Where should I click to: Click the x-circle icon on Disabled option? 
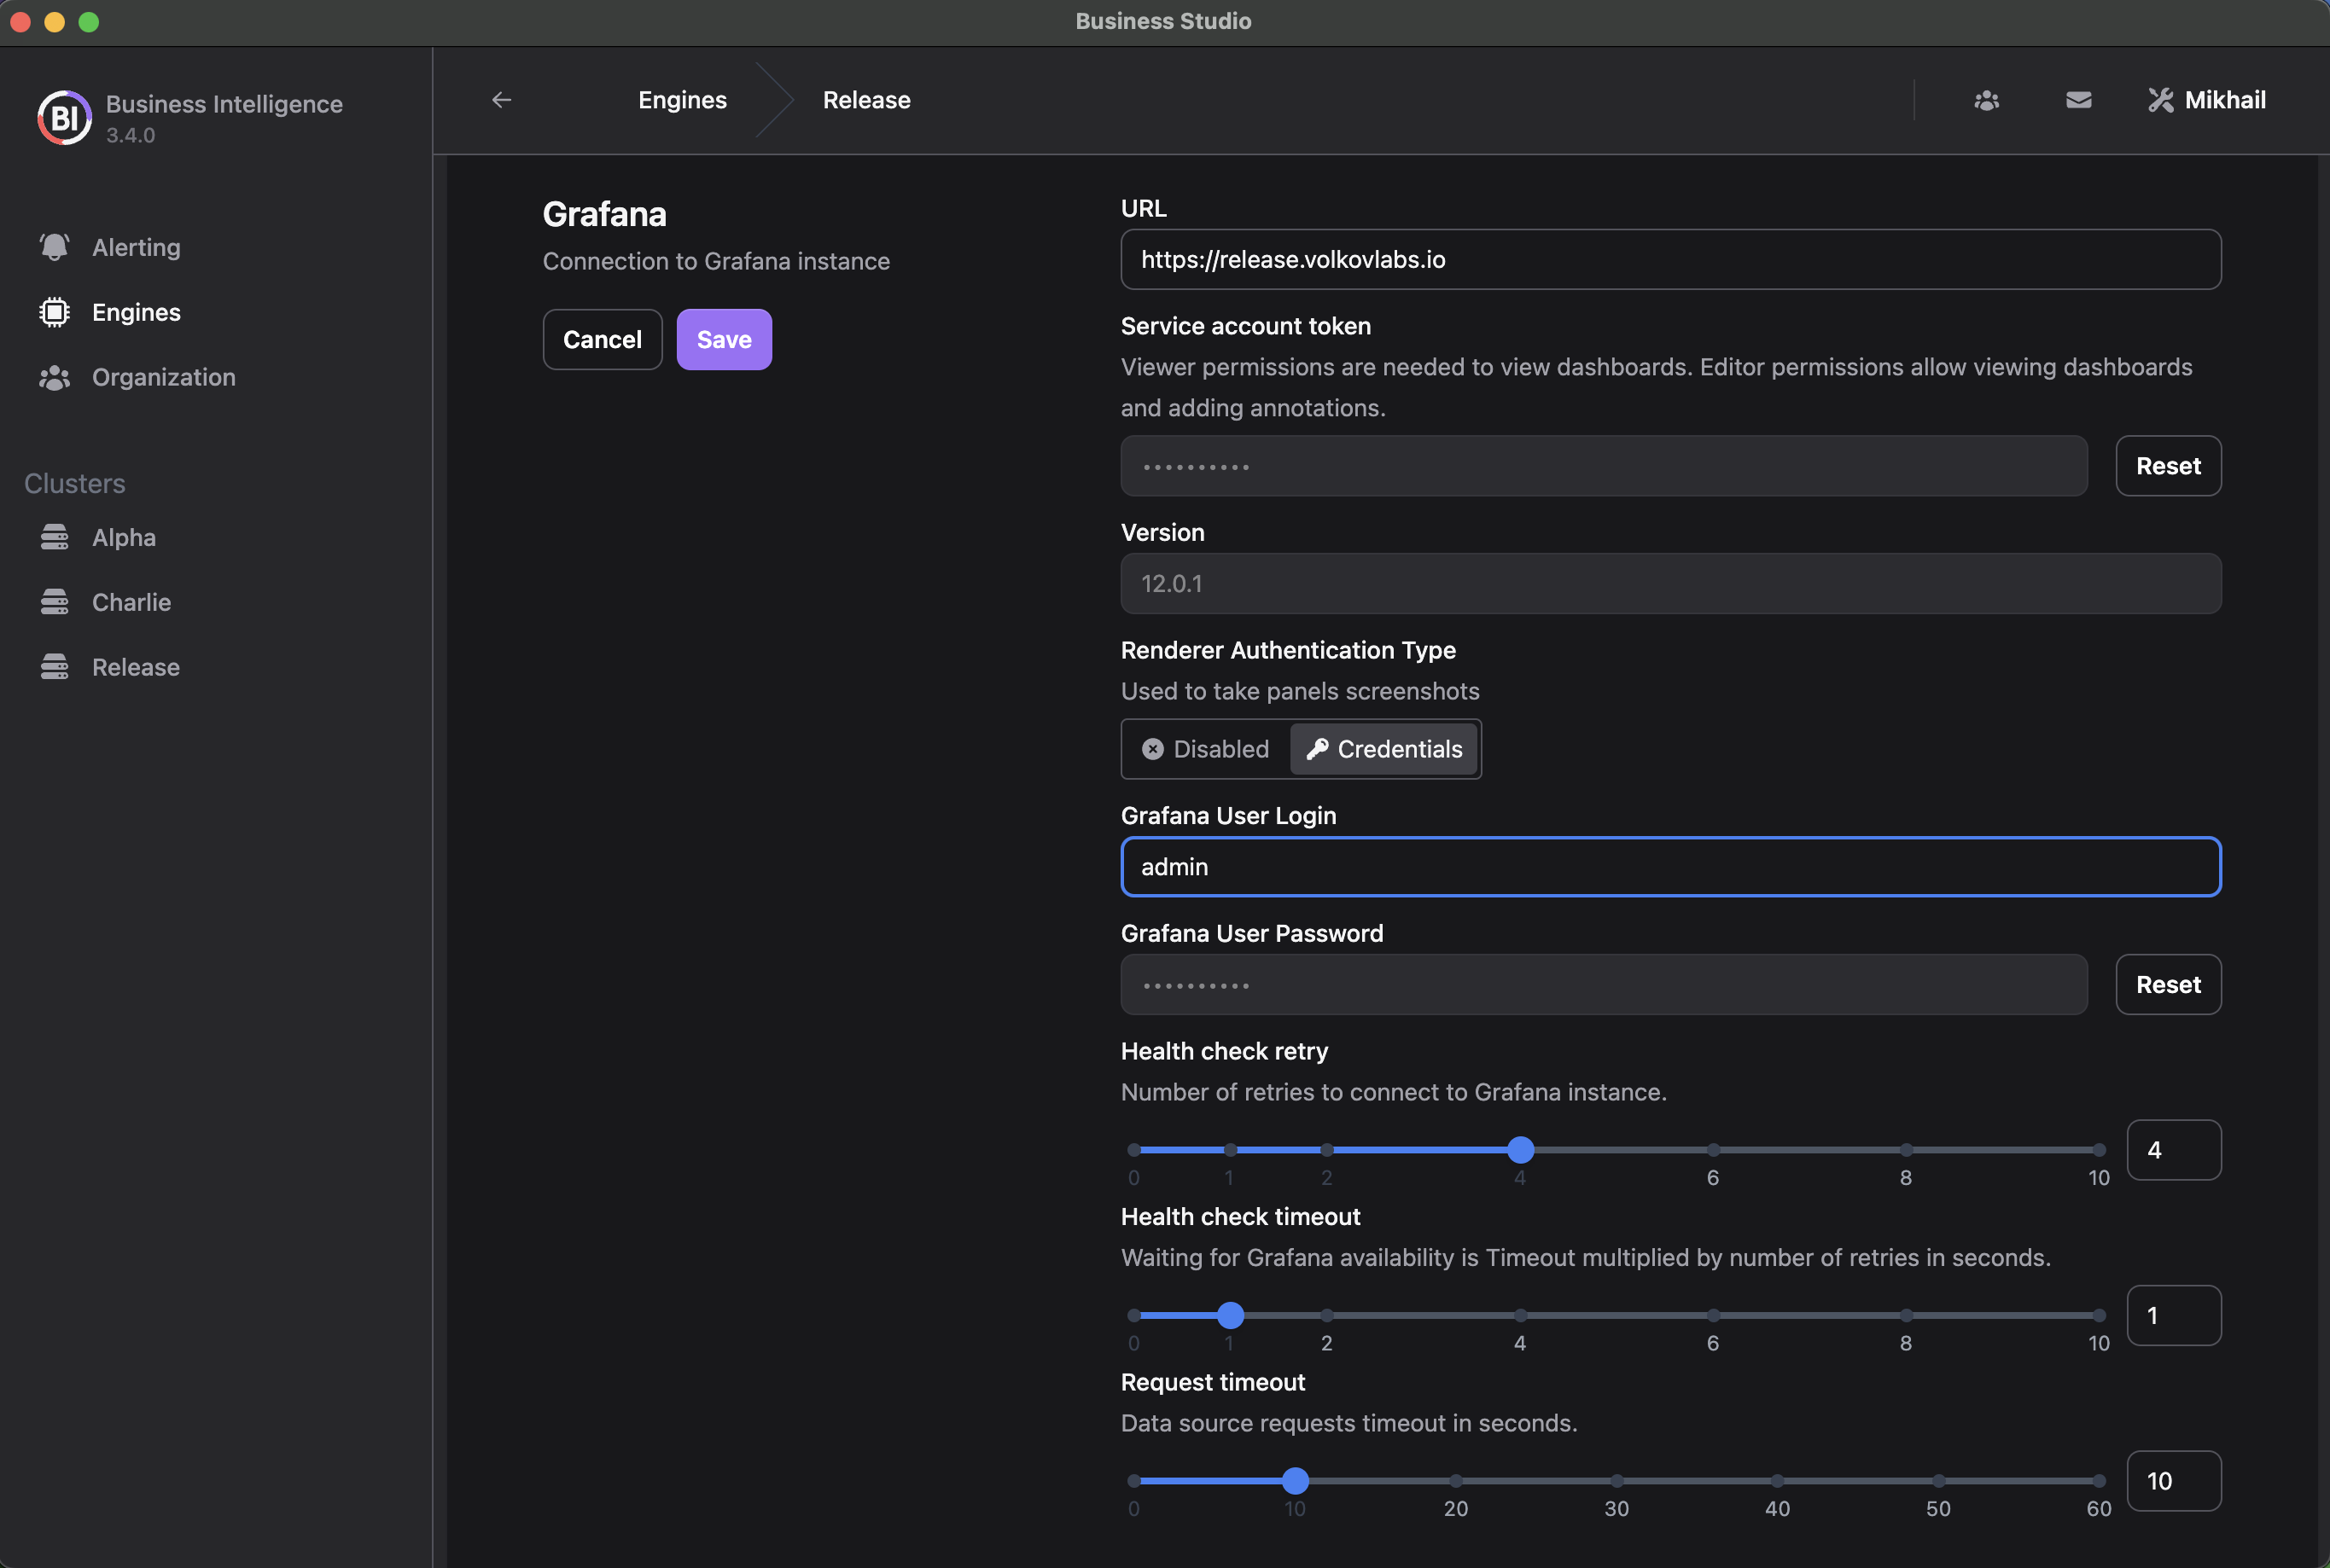(x=1152, y=749)
